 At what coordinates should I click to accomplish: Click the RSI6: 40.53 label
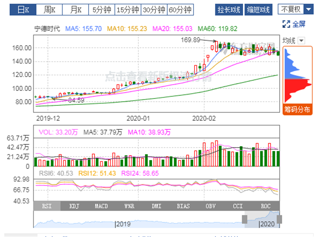(x=56, y=173)
